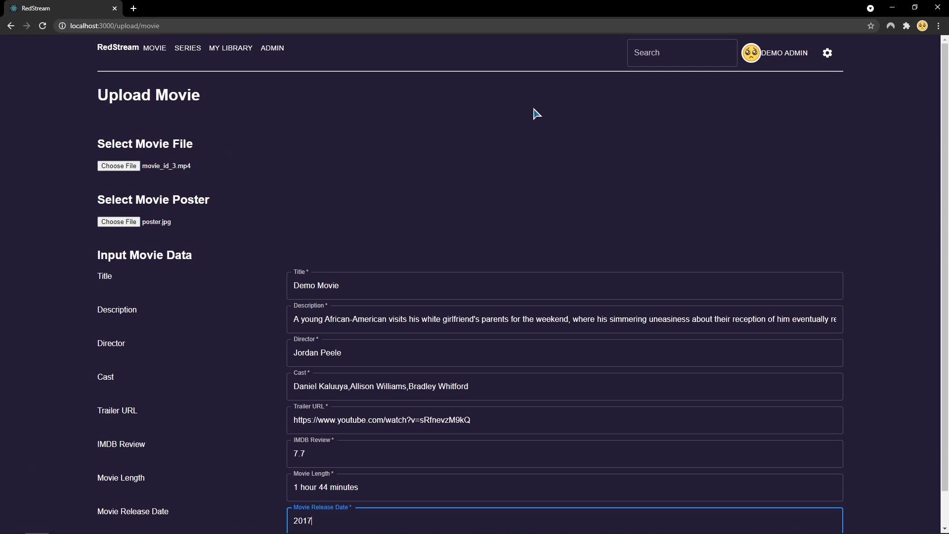The width and height of the screenshot is (949, 534).
Task: Focus the Search input box
Action: tap(682, 53)
